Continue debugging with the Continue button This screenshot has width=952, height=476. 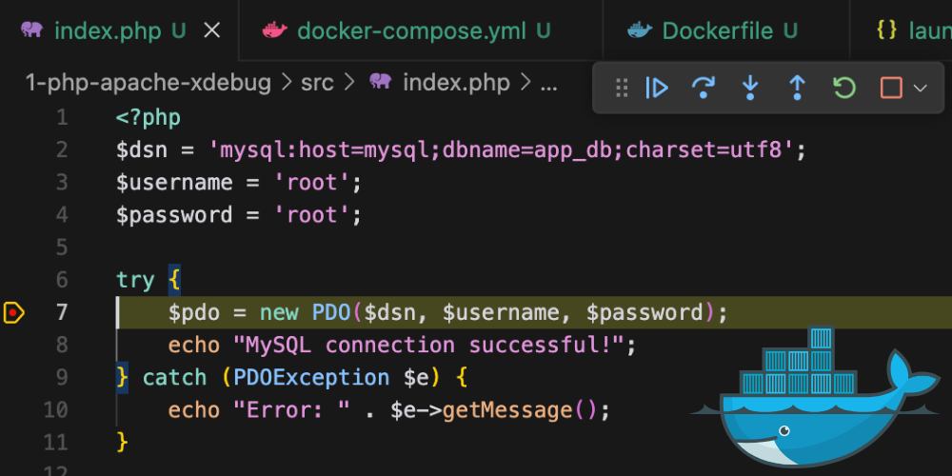click(657, 88)
